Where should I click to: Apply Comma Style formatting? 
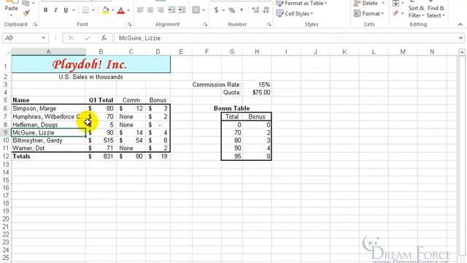tap(242, 10)
